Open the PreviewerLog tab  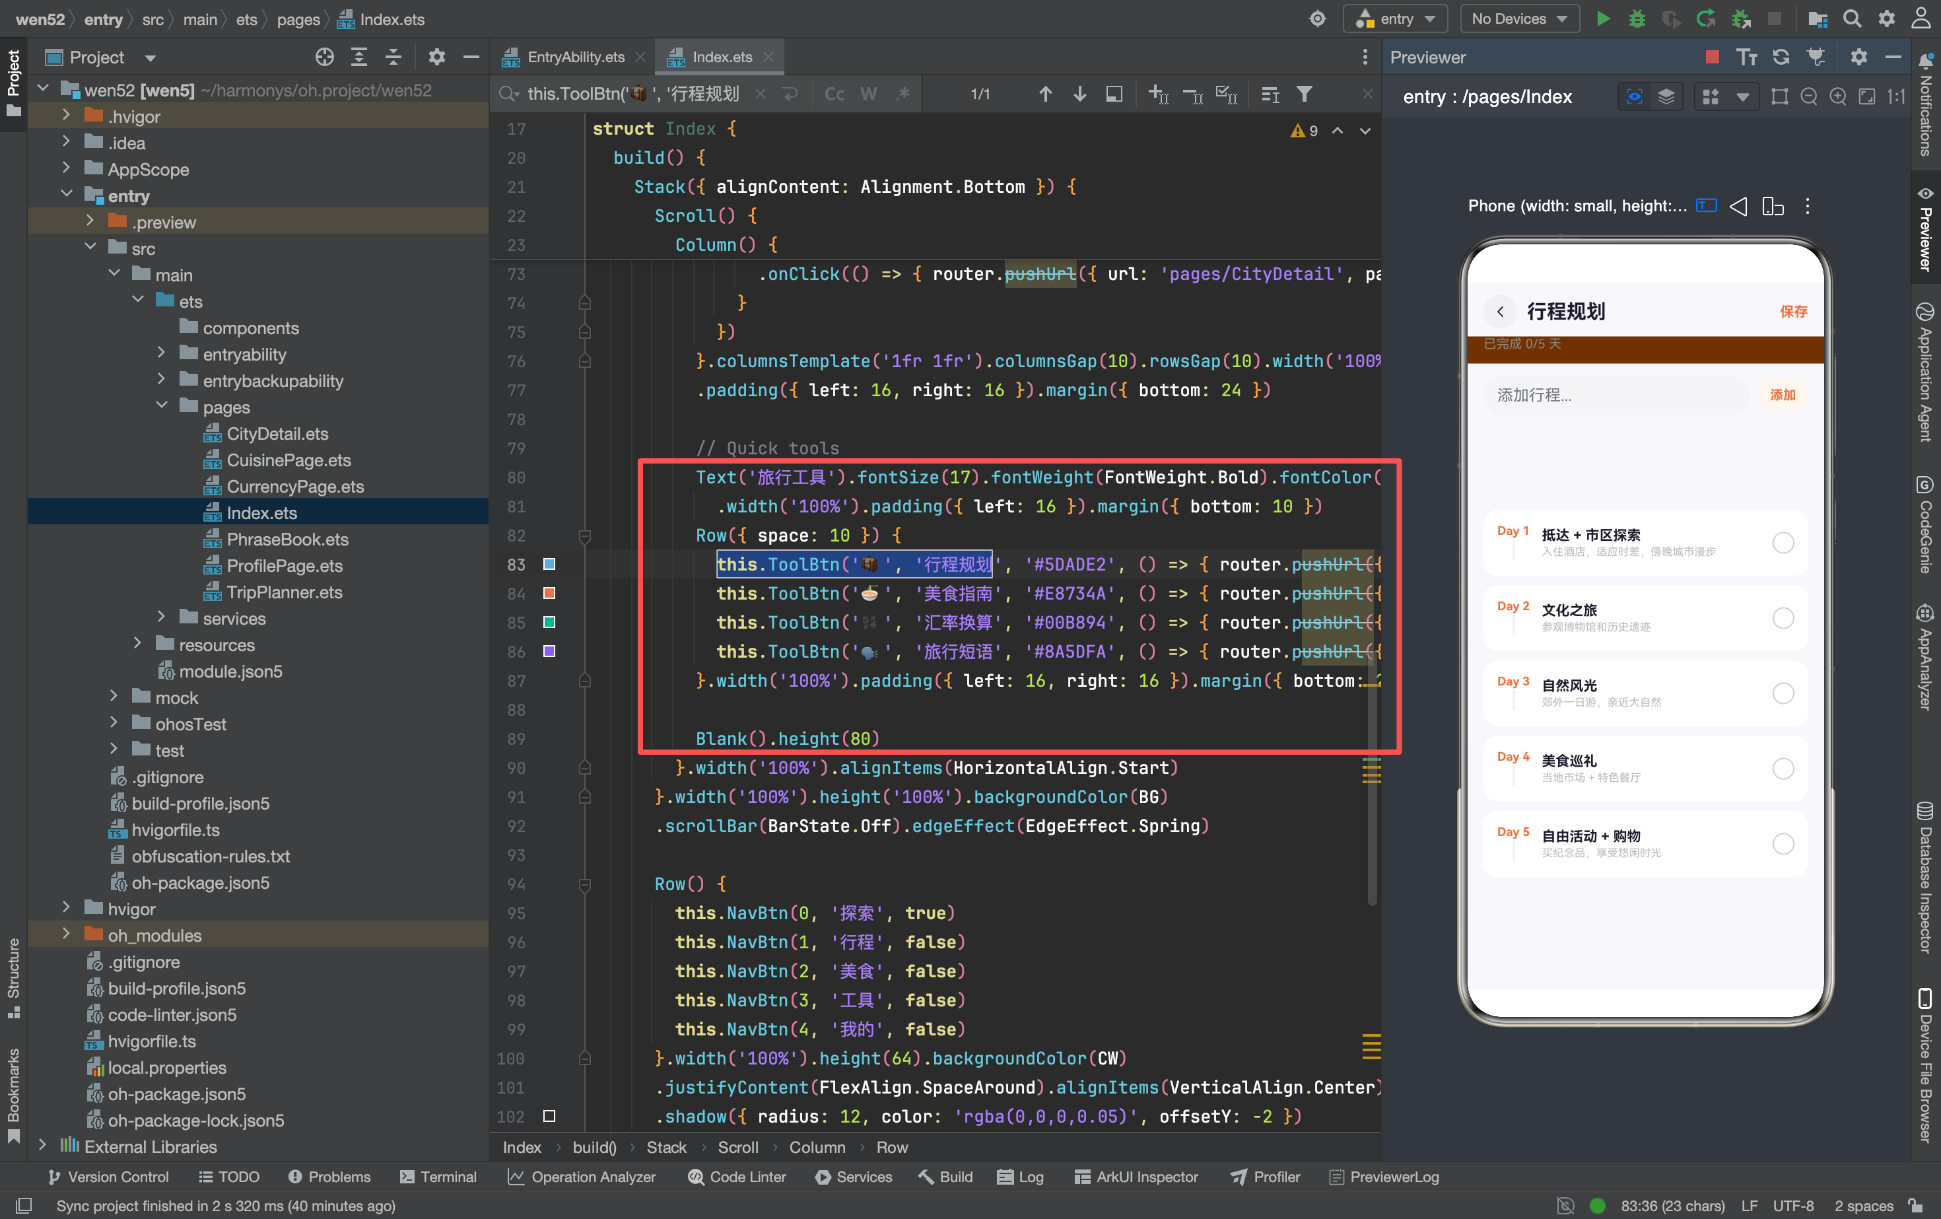click(x=1384, y=1177)
